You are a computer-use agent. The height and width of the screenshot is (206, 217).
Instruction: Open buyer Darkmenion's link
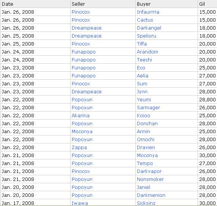click(x=151, y=195)
